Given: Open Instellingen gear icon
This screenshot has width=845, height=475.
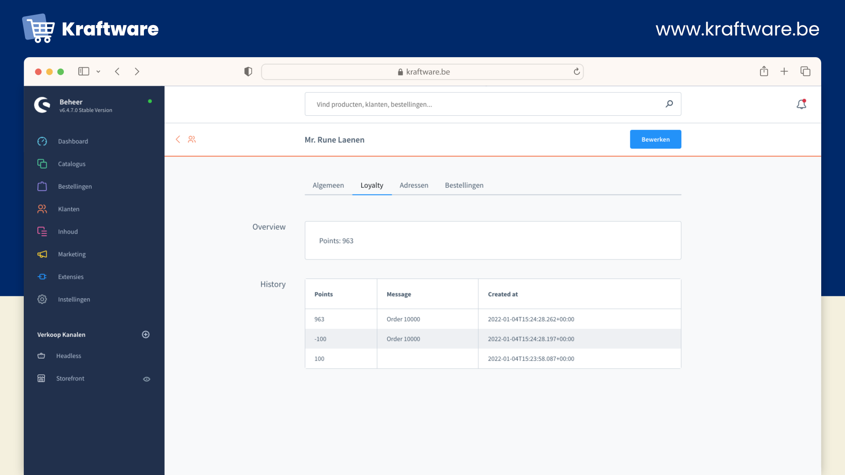Looking at the screenshot, I should tap(42, 299).
